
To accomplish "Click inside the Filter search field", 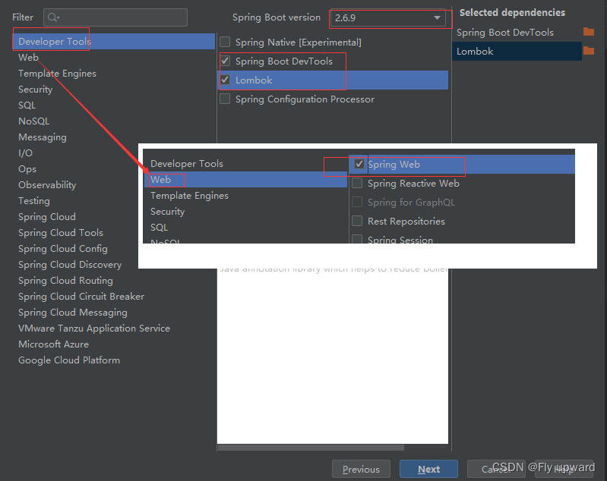I will pyautogui.click(x=115, y=17).
